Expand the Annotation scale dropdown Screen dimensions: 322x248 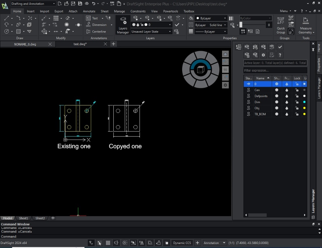click(x=214, y=243)
